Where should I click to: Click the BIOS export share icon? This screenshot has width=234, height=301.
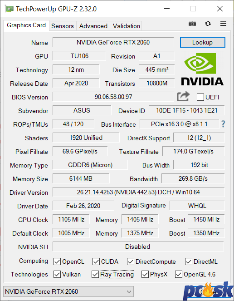point(183,96)
